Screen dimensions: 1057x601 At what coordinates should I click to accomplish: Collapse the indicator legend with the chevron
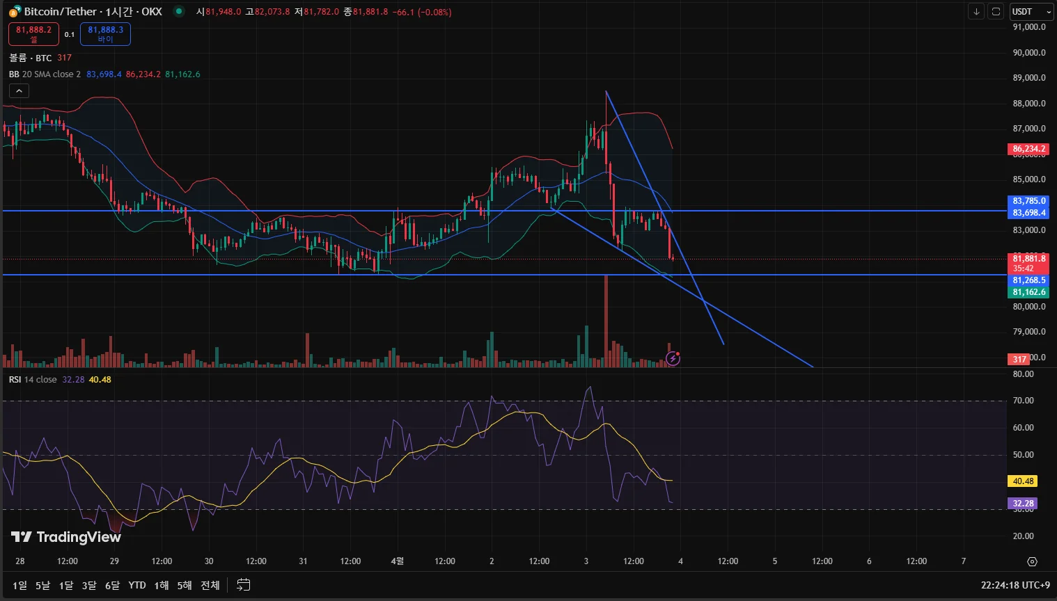19,91
